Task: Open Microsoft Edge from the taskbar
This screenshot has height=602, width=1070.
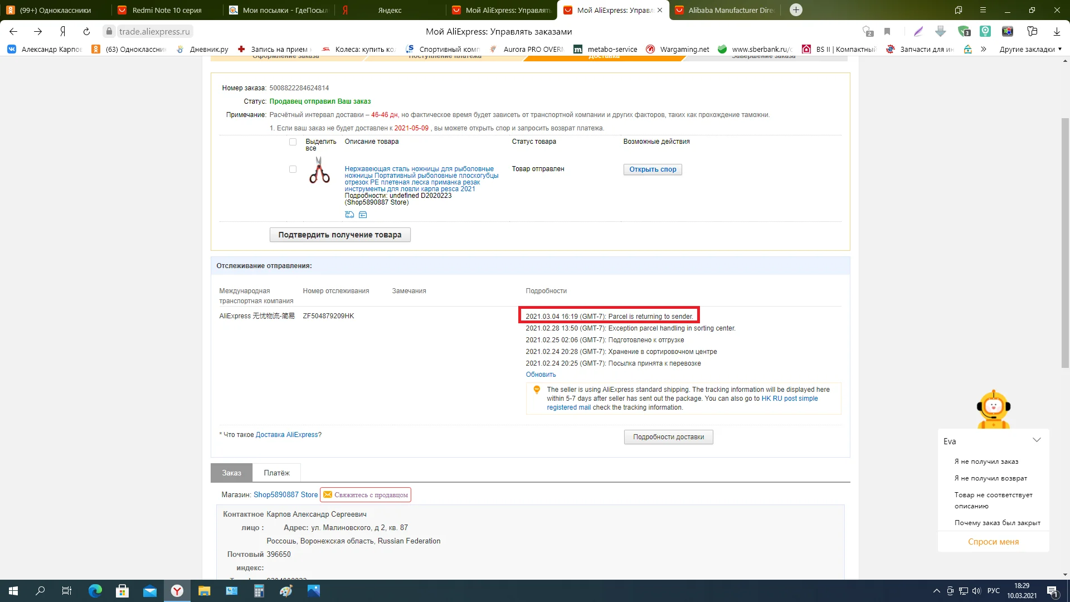Action: (x=95, y=591)
